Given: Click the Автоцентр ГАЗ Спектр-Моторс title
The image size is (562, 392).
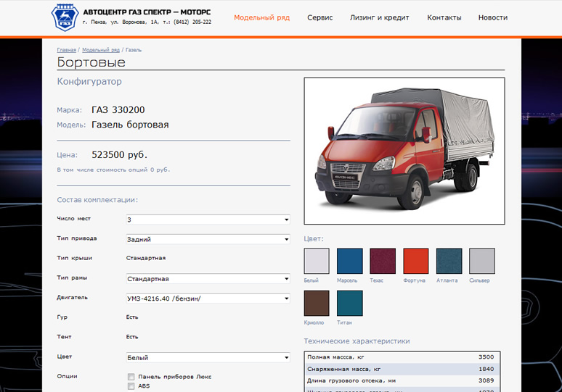Looking at the screenshot, I should pos(147,12).
